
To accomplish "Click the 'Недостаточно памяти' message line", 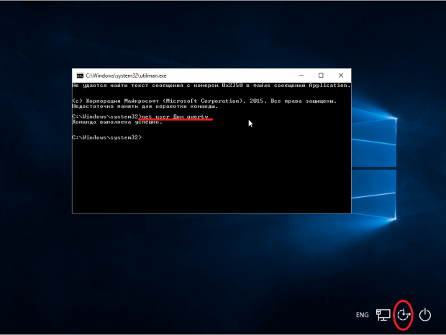I will (145, 106).
